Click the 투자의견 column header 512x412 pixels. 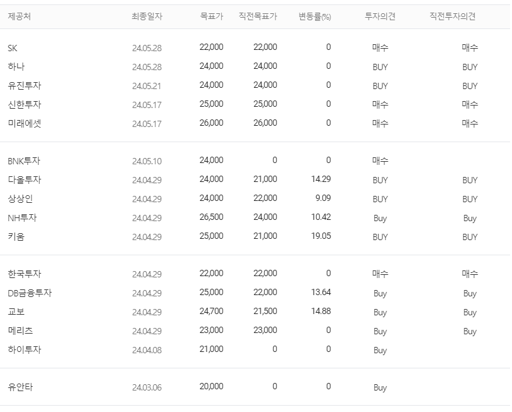coord(380,16)
